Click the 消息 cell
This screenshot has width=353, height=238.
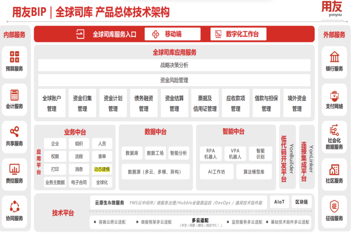79,169
